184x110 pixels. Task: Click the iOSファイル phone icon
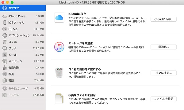click(5, 23)
